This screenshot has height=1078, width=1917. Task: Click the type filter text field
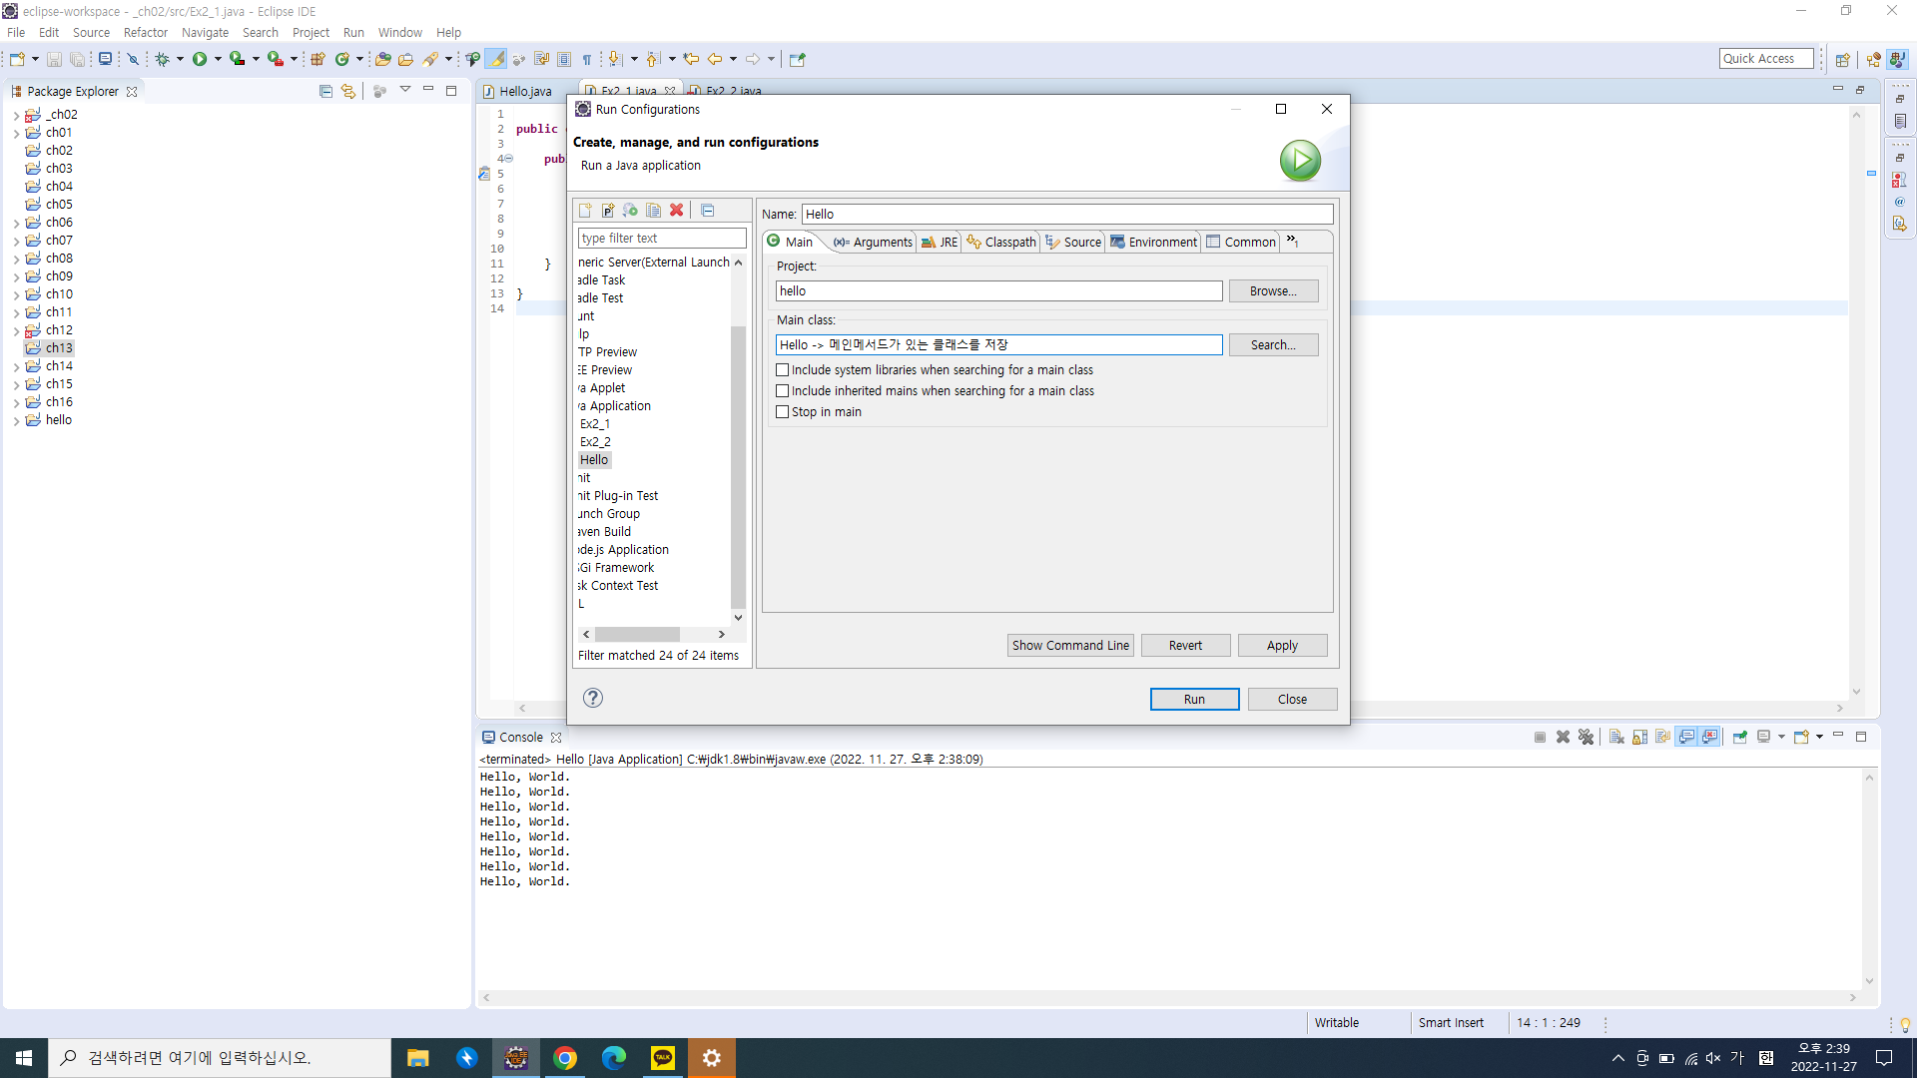click(x=661, y=239)
